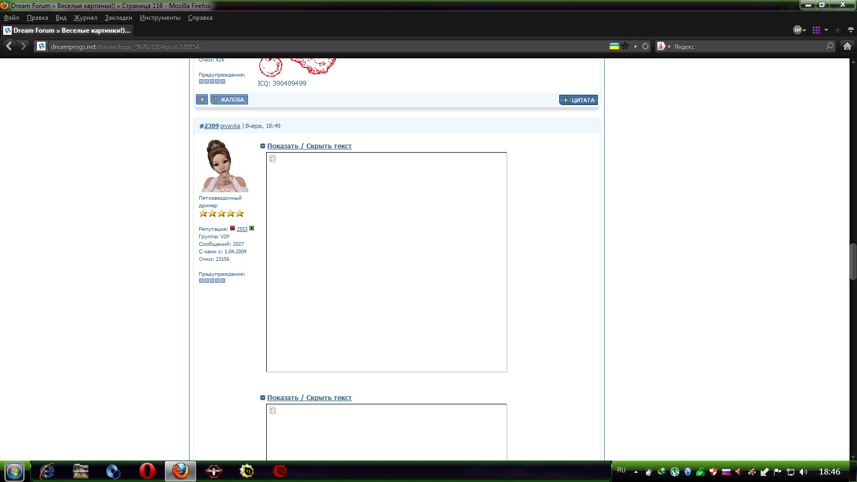This screenshot has width=857, height=482.
Task: Open the Windows Start orb
Action: click(14, 471)
